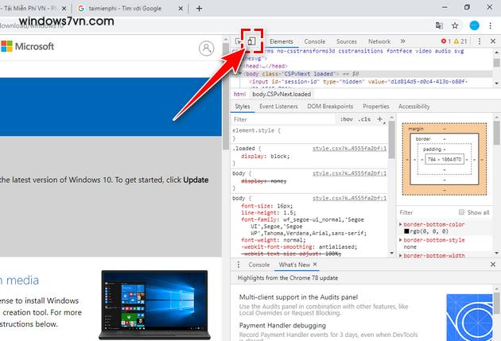This screenshot has width=501, height=341.
Task: Toggle the device toolbar icon in DevTools
Action: pos(251,41)
